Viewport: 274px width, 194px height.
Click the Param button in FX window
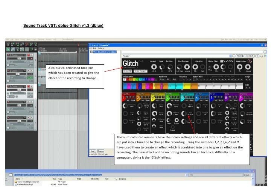click(239, 56)
